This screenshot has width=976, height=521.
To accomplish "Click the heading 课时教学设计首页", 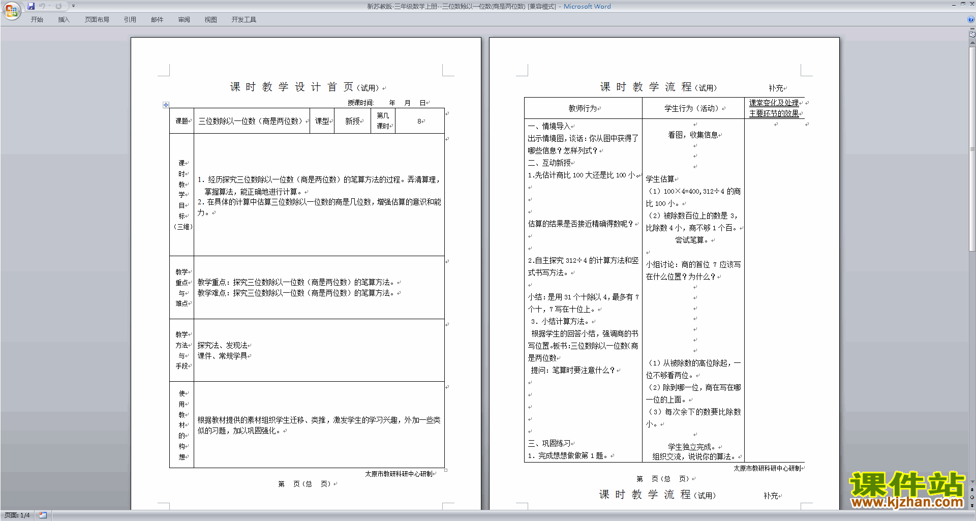I will [291, 87].
